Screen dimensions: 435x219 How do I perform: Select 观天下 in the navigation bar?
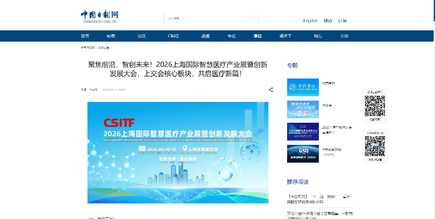[x=285, y=36]
